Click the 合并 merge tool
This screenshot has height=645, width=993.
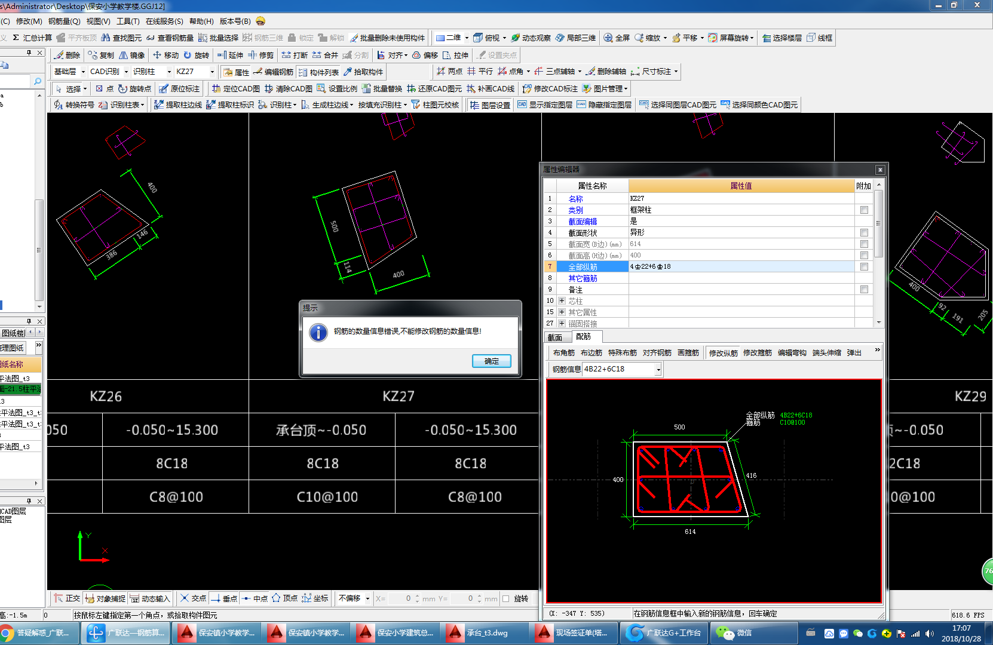[x=325, y=55]
